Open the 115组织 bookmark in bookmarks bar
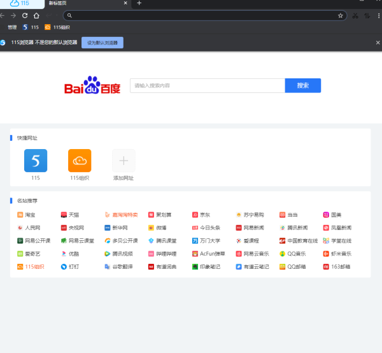Viewport: 382px width, 353px height. (57, 27)
